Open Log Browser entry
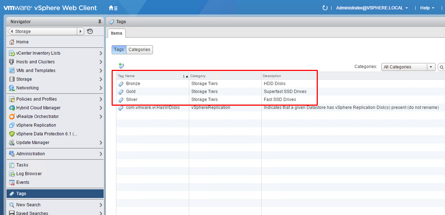Viewport: 445px width, 215px height. [x=55, y=174]
